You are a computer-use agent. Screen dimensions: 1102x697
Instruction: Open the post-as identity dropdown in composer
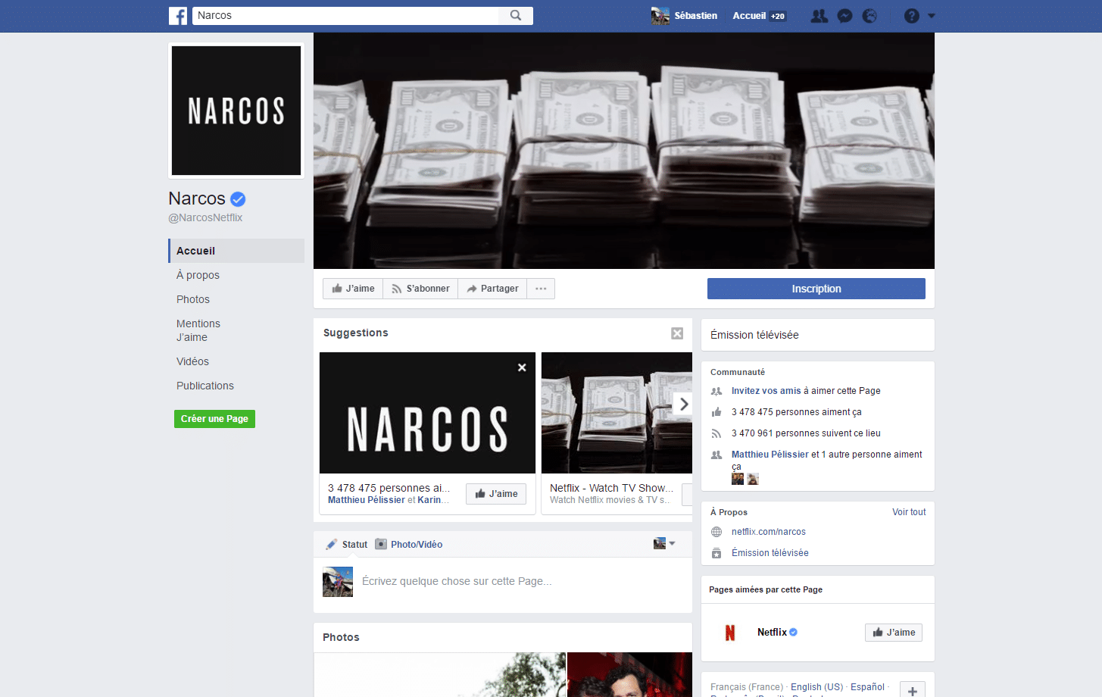click(664, 543)
